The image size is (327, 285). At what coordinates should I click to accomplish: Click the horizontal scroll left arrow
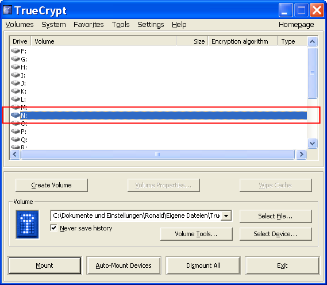[x=15, y=155]
